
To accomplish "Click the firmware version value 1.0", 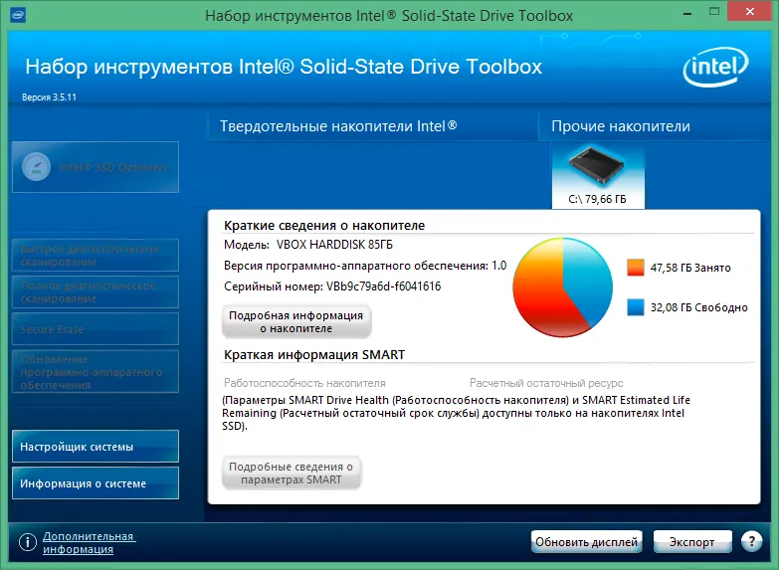I will coord(498,266).
